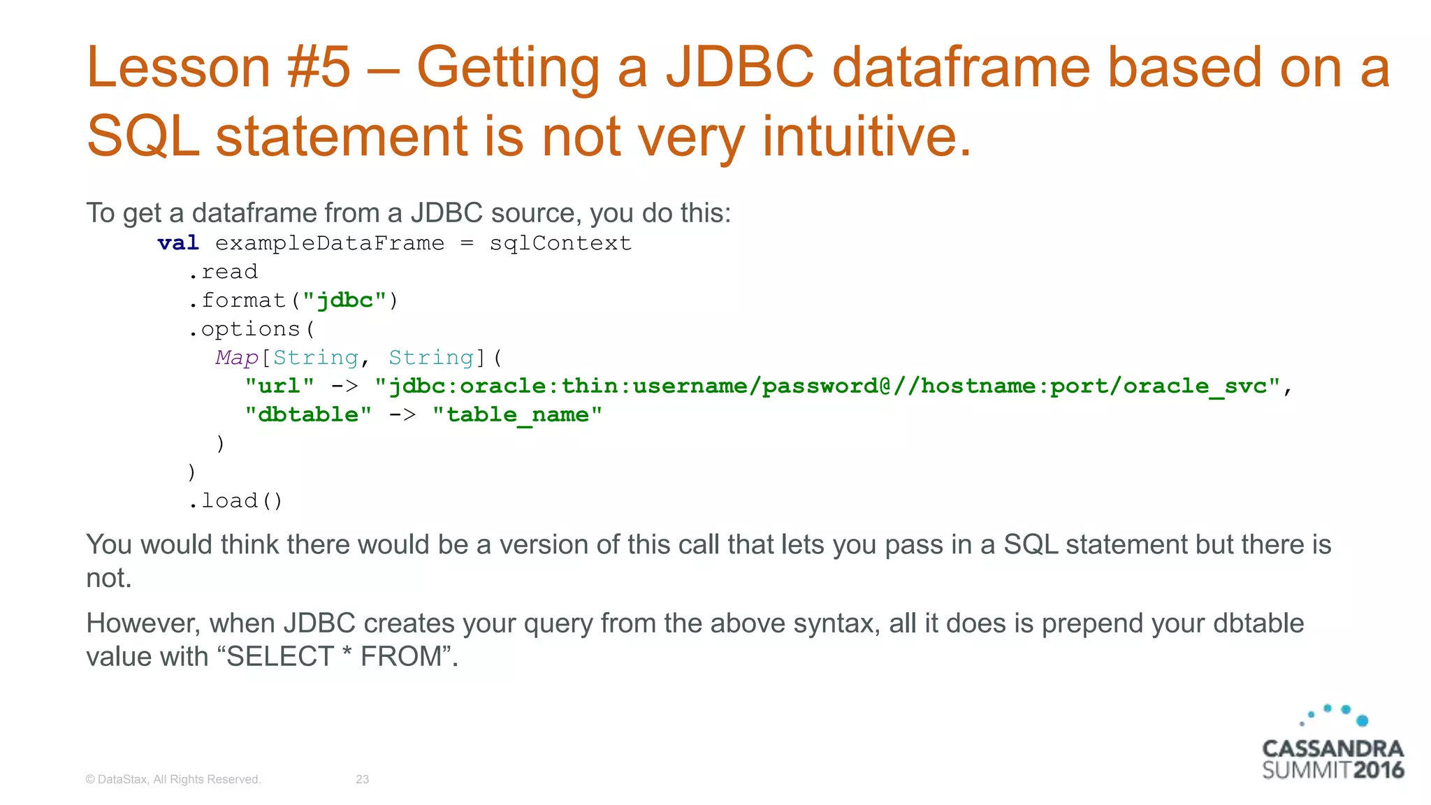Click the 'exampleDataFrame' variable name
1431x805 pixels.
click(329, 243)
